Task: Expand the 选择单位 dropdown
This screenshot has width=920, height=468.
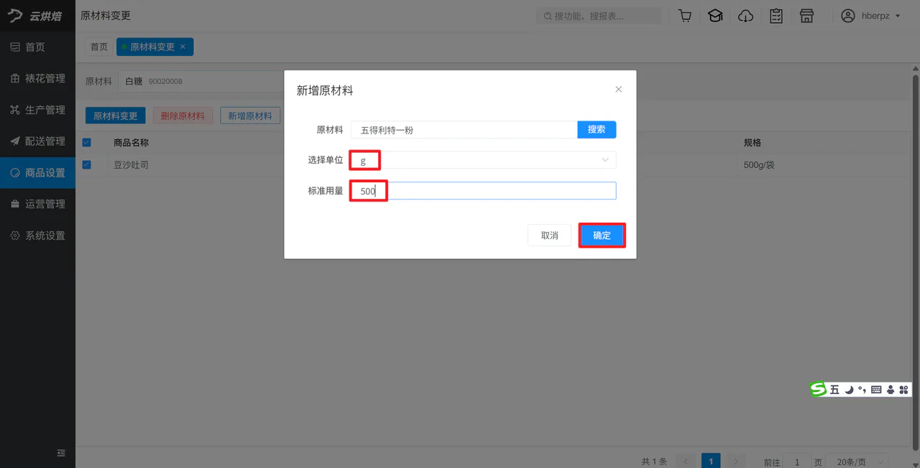Action: point(484,160)
